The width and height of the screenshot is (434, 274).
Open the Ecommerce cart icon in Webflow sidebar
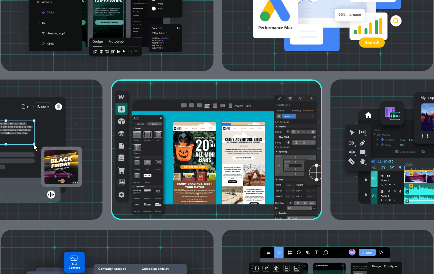pyautogui.click(x=121, y=170)
